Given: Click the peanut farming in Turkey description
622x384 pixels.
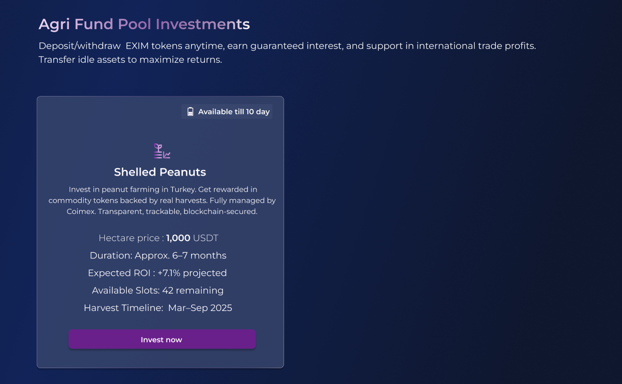Looking at the screenshot, I should click(x=162, y=189).
